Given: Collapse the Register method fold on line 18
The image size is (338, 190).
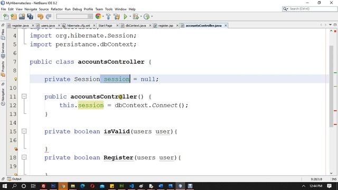Looking at the screenshot, I should coord(24,157).
